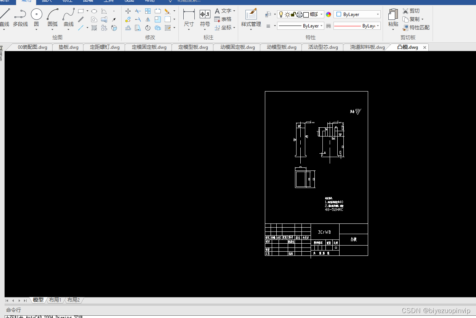Click the Array grid tool
476x318 pixels.
(148, 11)
